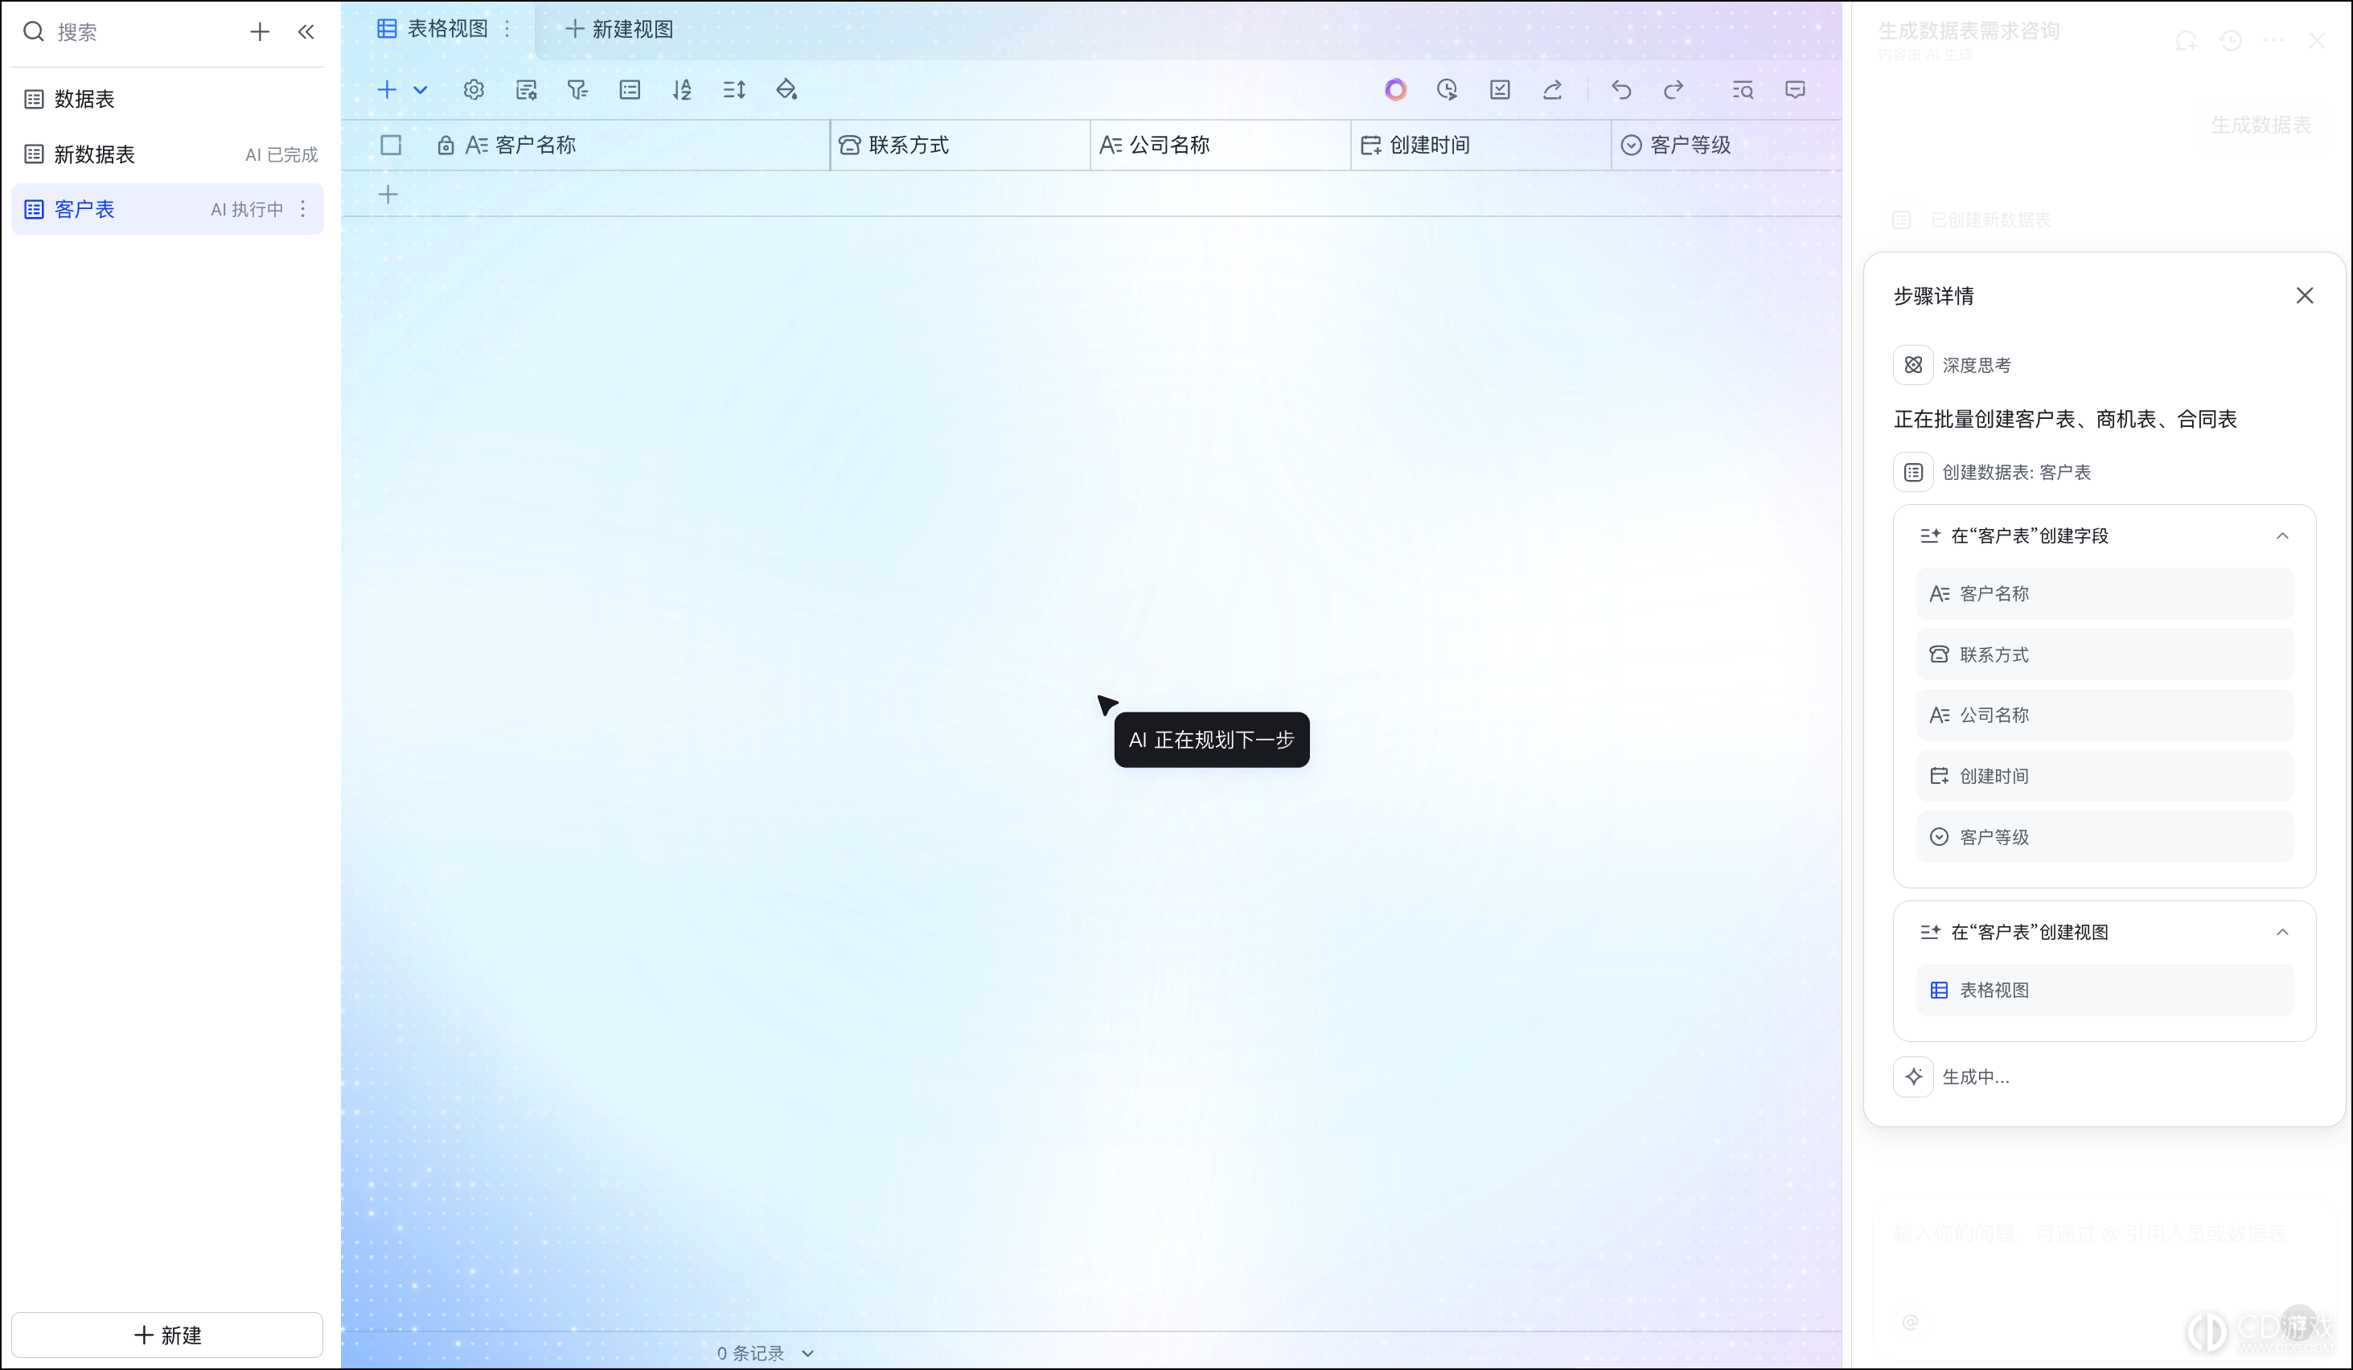This screenshot has width=2353, height=1370.
Task: Open 新数据表 in sidebar
Action: pos(167,154)
